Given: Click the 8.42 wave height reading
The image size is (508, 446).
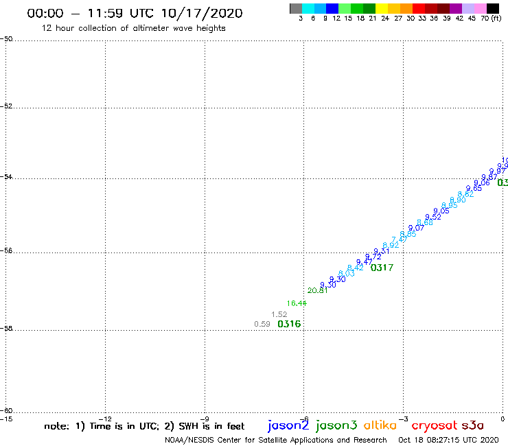Looking at the screenshot, I should 356,268.
